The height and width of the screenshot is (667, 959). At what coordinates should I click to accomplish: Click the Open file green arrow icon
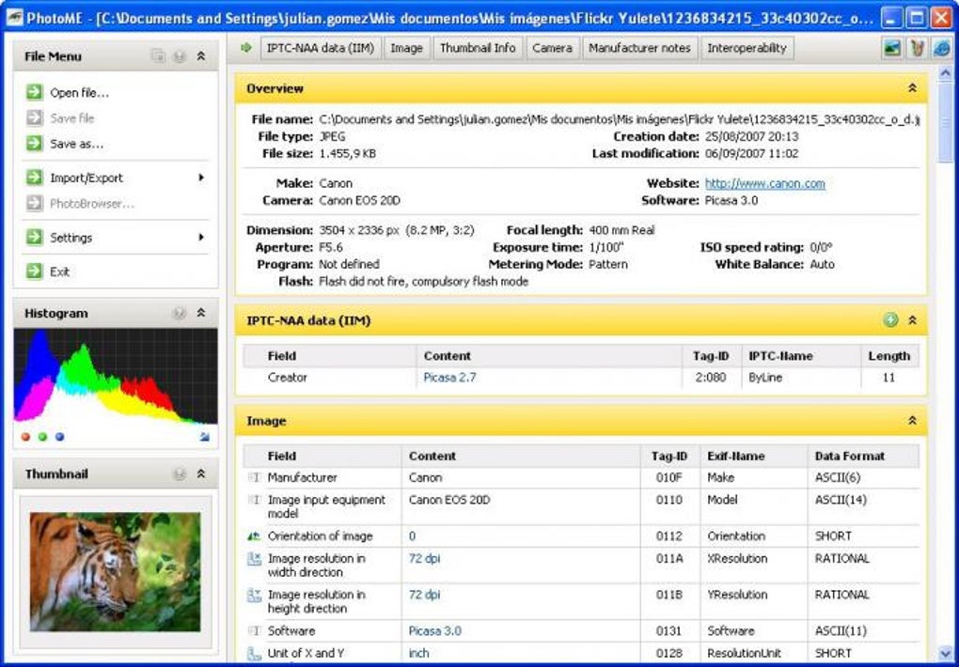tap(34, 92)
